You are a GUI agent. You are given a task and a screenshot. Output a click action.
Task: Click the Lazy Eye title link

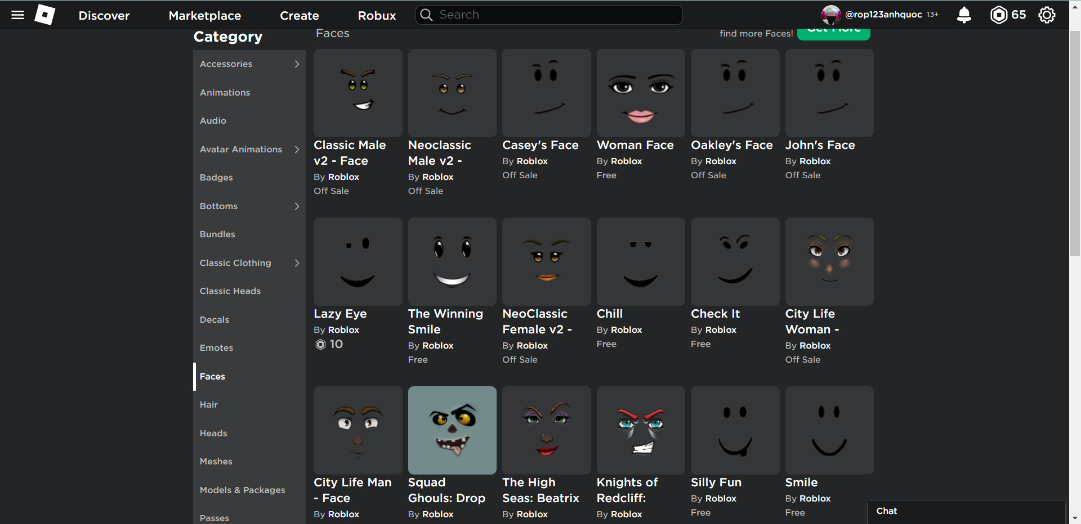coord(340,314)
